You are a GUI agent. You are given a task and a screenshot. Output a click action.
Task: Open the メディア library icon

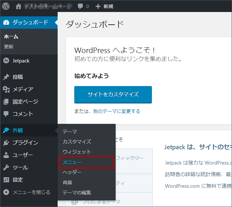pyautogui.click(x=6, y=89)
